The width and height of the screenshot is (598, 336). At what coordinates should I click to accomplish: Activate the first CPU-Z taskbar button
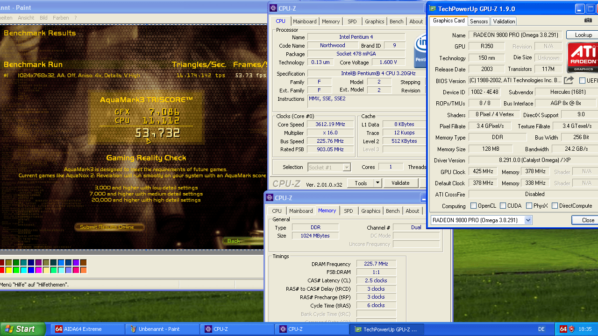point(236,329)
